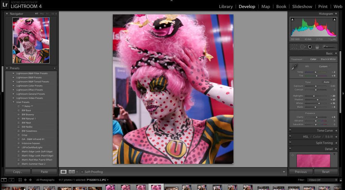The image size is (345, 190).
Task: Switch to the Slideshow module
Action: [x=302, y=7]
